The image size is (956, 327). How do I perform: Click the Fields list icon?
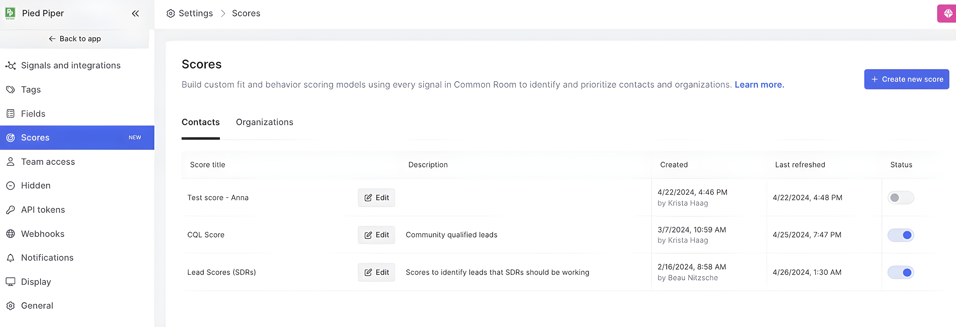click(x=11, y=113)
